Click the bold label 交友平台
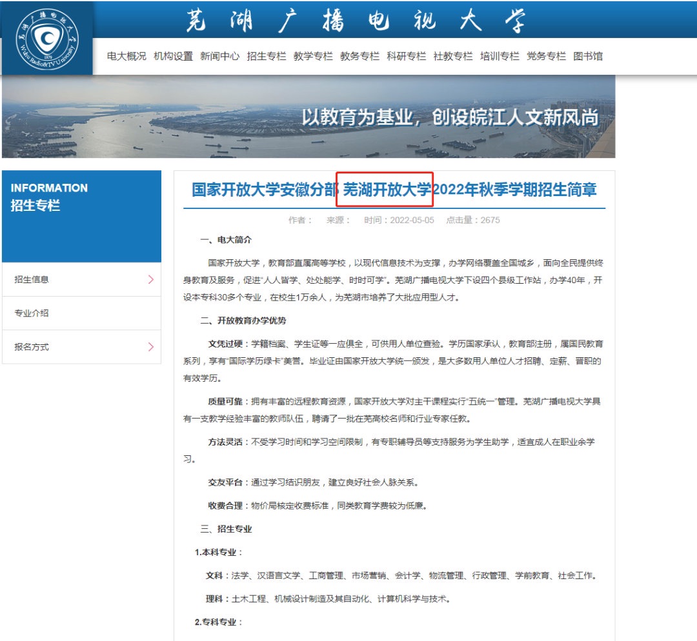 point(225,482)
